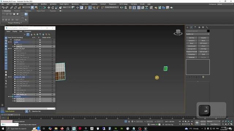Open the Modifier List dropdown

coord(197,34)
